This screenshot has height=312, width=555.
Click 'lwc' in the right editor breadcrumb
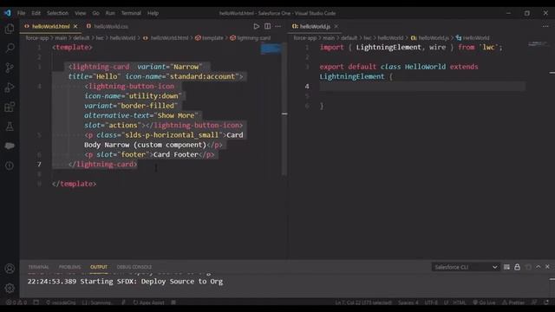click(368, 38)
